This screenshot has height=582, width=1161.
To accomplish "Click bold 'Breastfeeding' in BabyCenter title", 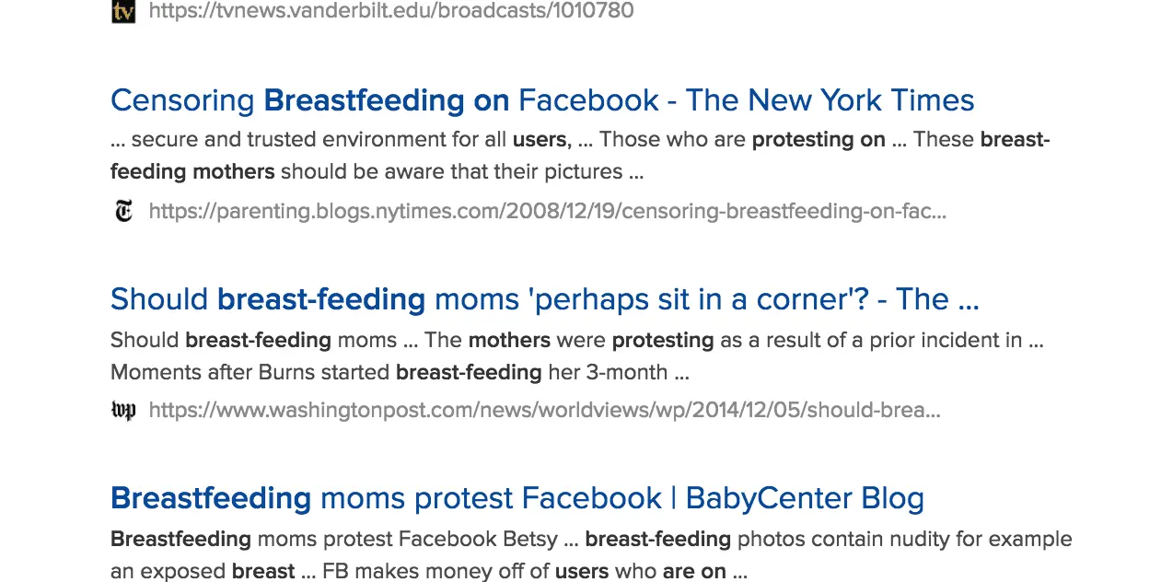I will coord(211,498).
